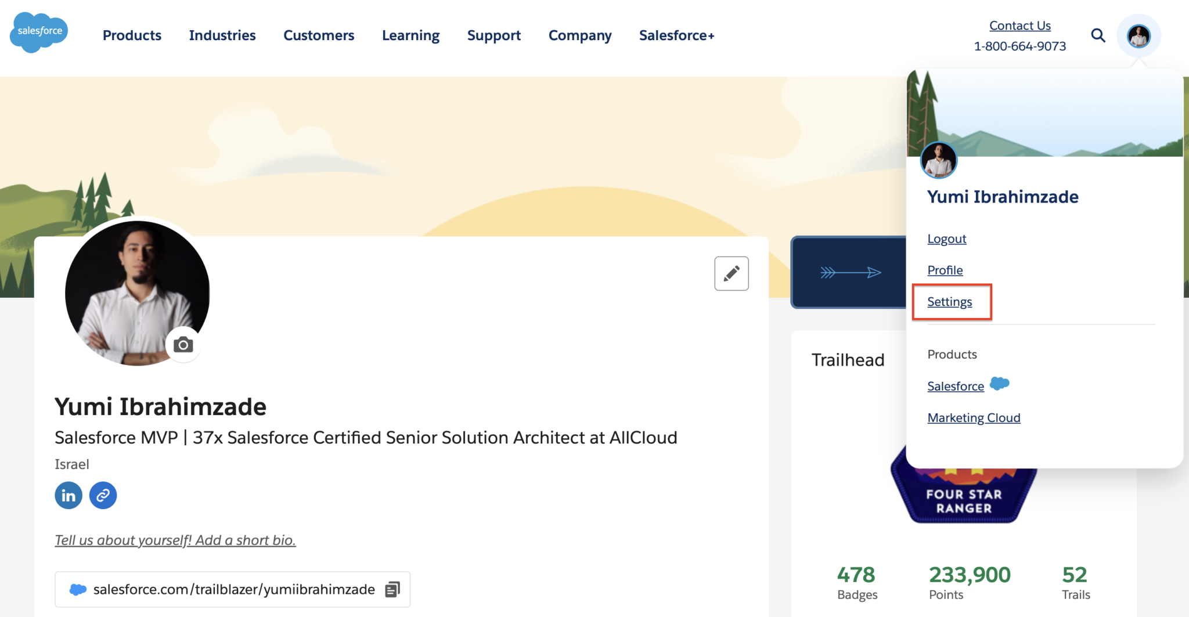Click Logout in the account menu
Viewport: 1189px width, 617px height.
coord(946,239)
